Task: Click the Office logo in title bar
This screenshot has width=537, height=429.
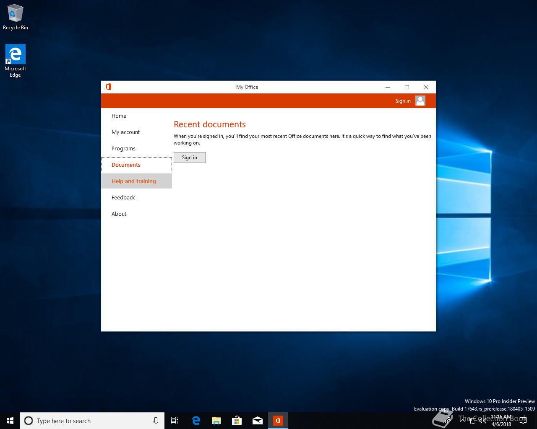Action: point(108,87)
